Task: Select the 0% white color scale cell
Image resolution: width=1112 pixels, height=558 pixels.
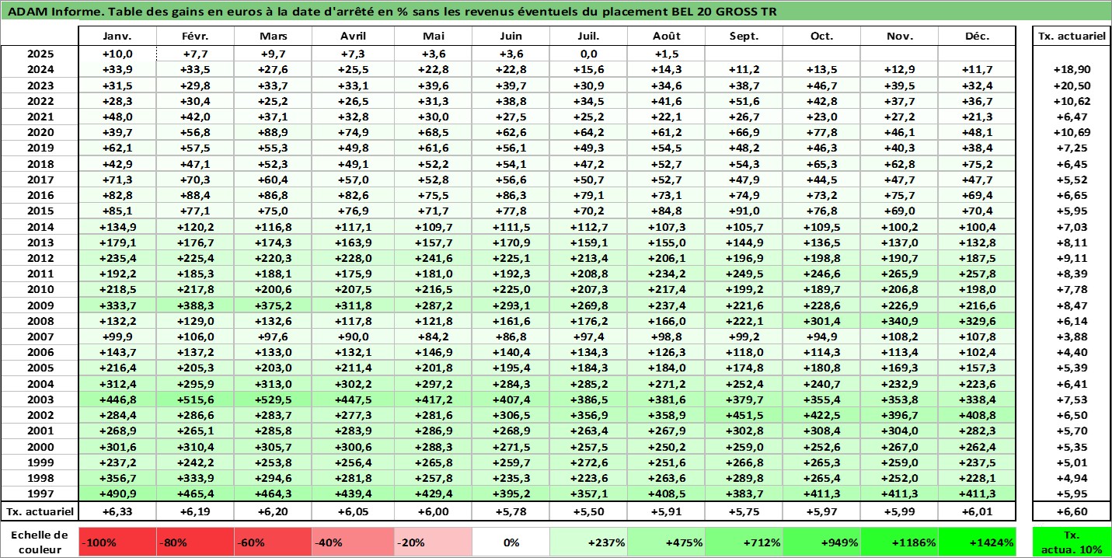Action: point(509,542)
